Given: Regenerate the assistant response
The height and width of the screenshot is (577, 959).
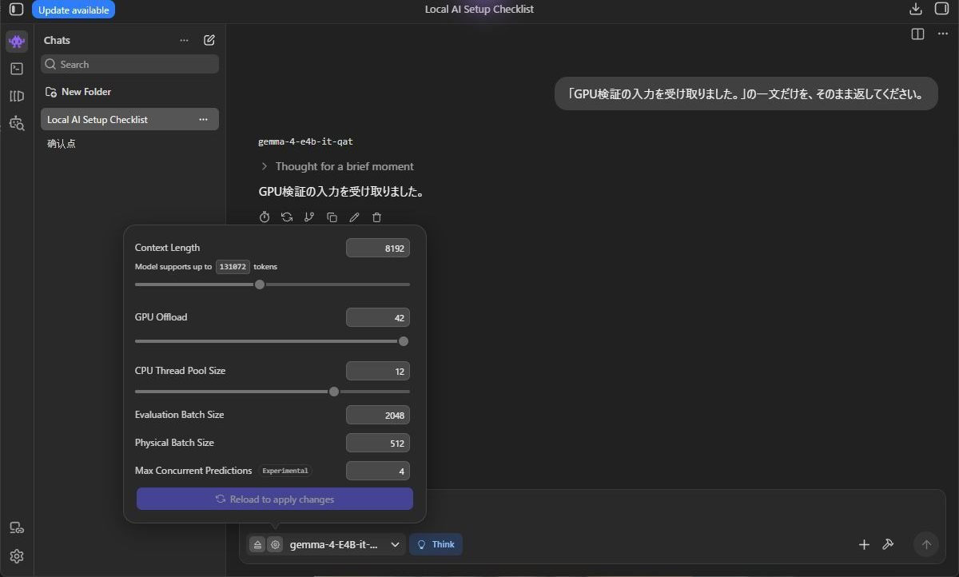Looking at the screenshot, I should (287, 217).
